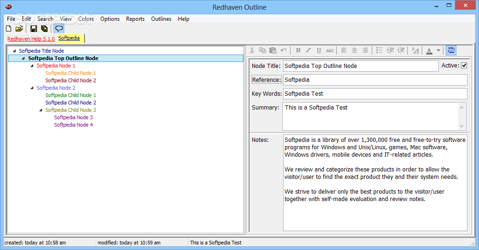Apply strikethrough ABC formatting
The image size is (479, 250).
[x=330, y=50]
